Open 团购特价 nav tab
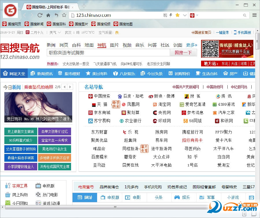Image resolution: width=260 pixels, height=218 pixels. click(179, 73)
